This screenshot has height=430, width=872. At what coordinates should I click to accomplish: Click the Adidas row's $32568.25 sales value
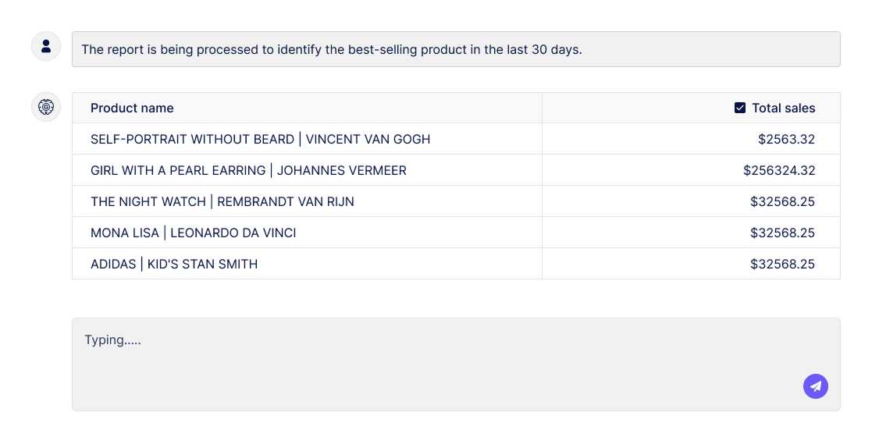click(x=782, y=264)
